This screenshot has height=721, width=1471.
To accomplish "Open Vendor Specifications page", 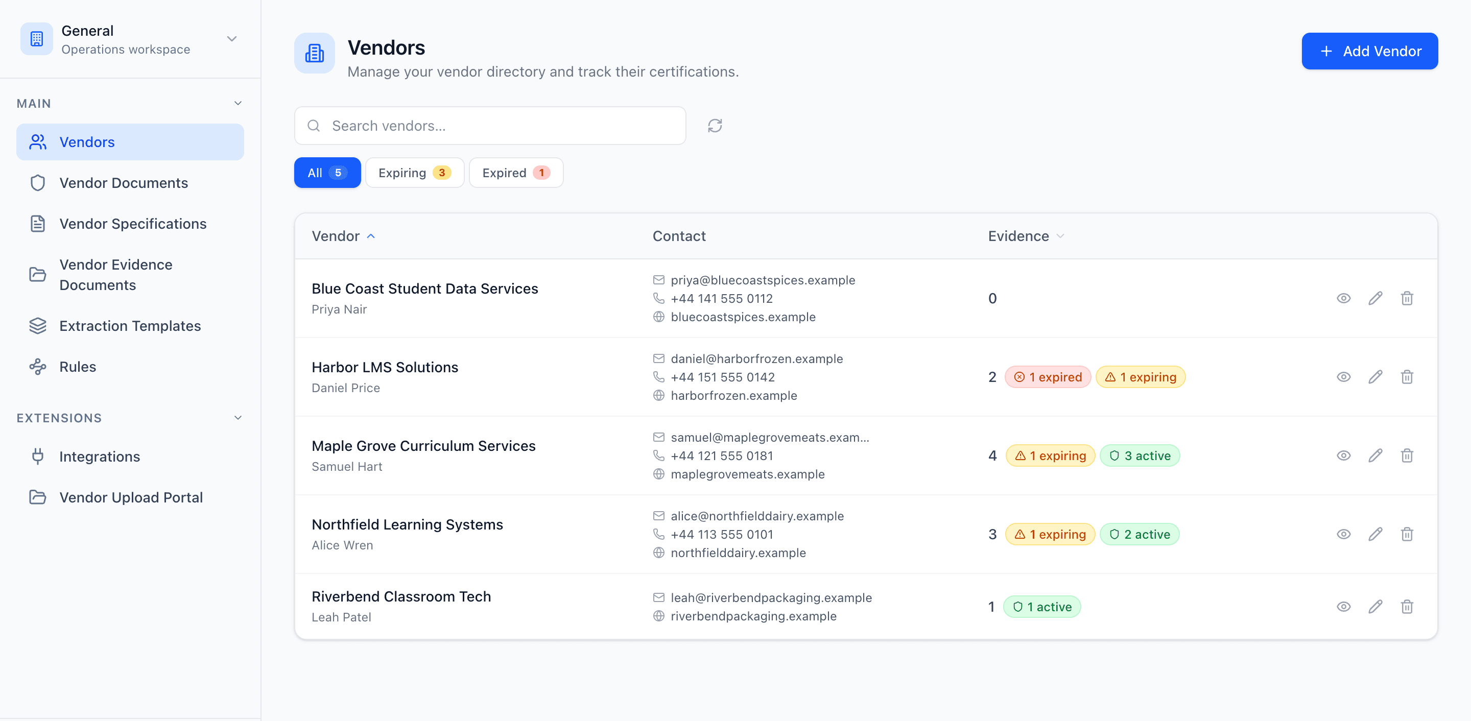I will click(x=130, y=224).
